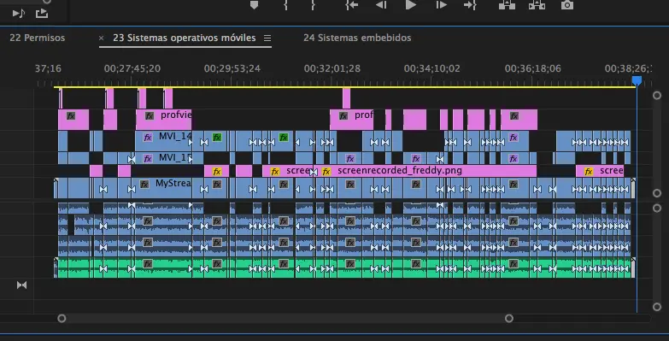Set the Mark In point
Screen dimensions: 669x341
click(x=285, y=4)
